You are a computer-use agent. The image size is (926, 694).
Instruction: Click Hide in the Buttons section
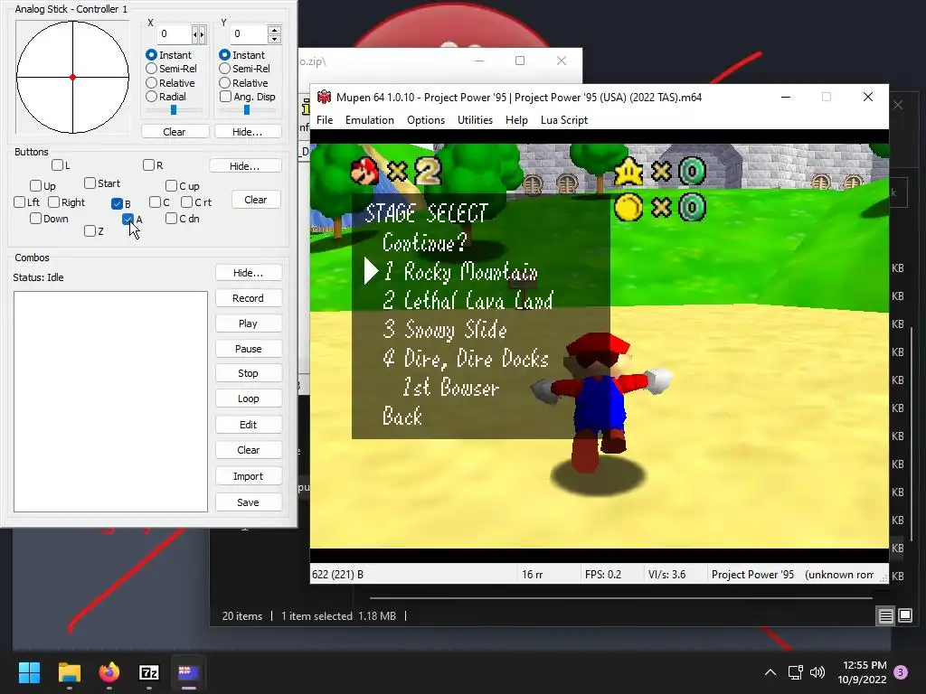(x=244, y=166)
